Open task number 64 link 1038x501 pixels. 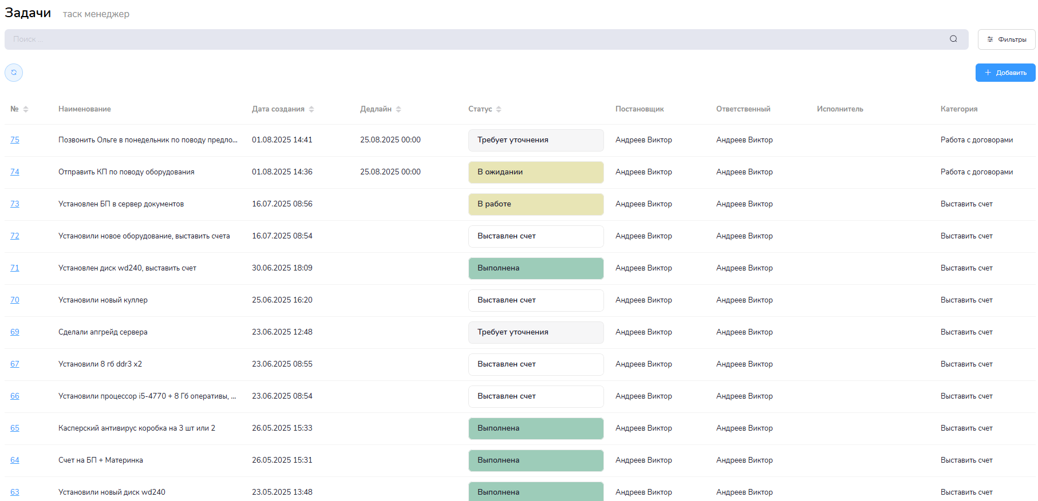(15, 460)
